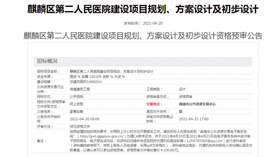Click the value 设计

pyautogui.click(x=182, y=89)
